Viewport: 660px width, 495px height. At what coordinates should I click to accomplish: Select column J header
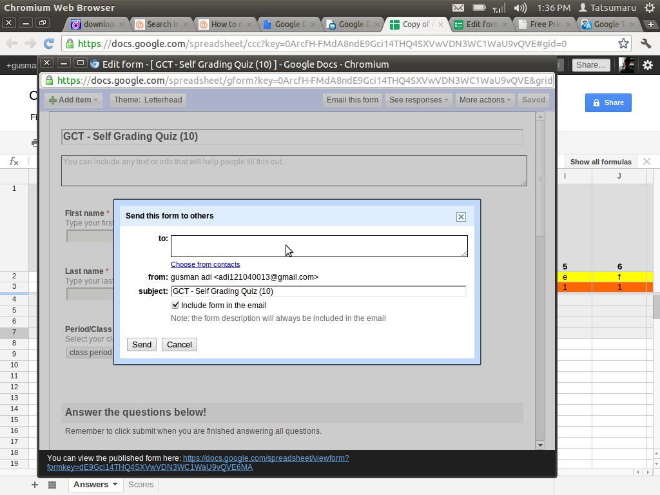pos(619,176)
